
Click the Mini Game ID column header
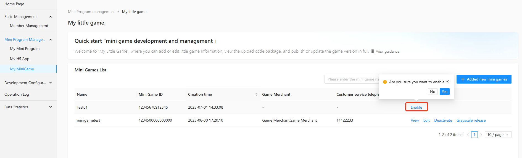pyautogui.click(x=151, y=94)
